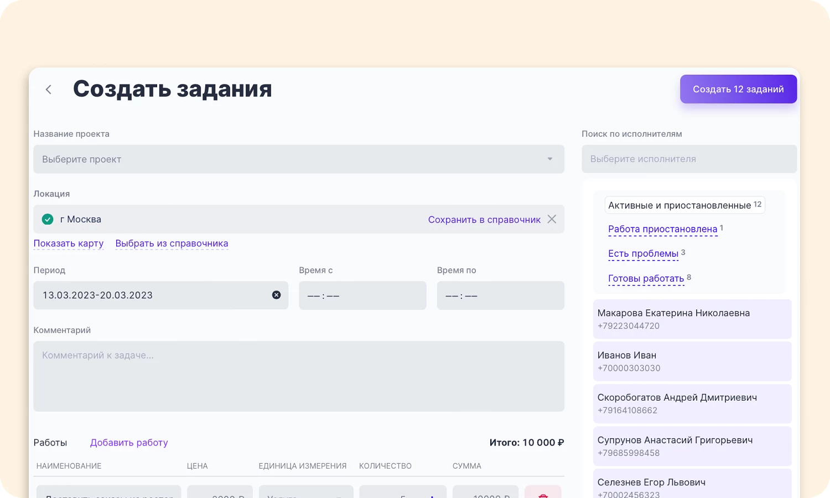Open Показать карту link

click(x=69, y=243)
